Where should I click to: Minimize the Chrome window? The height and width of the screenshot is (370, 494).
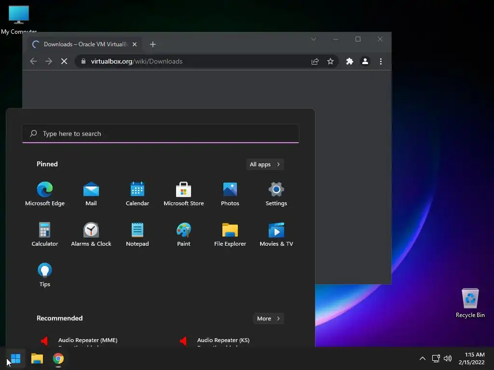(x=336, y=39)
